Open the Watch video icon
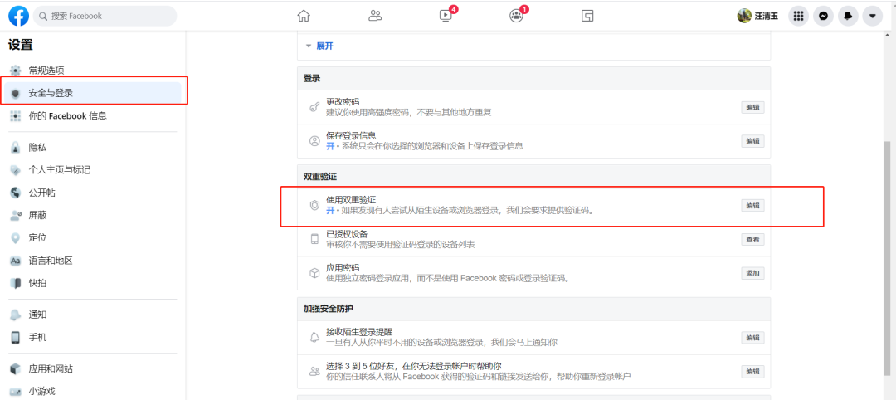This screenshot has width=896, height=400. [446, 16]
